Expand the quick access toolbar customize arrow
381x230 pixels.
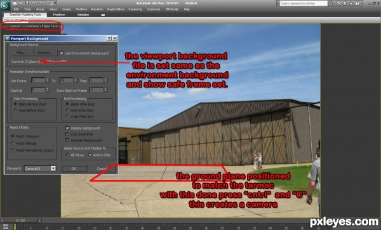tap(55, 3)
